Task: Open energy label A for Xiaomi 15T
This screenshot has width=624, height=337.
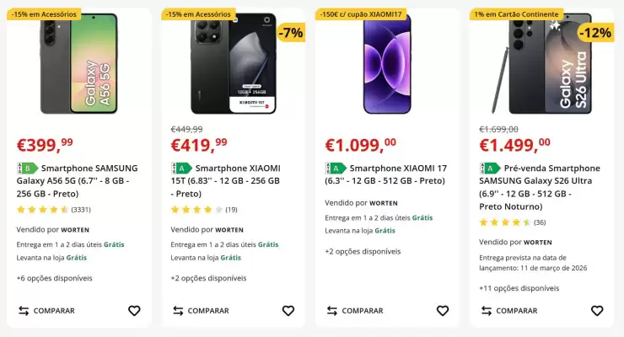Action: 181,168
